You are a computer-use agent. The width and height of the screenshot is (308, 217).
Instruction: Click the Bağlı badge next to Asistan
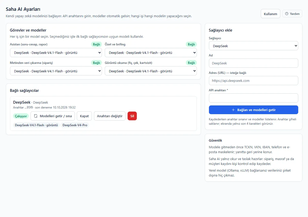97,44
